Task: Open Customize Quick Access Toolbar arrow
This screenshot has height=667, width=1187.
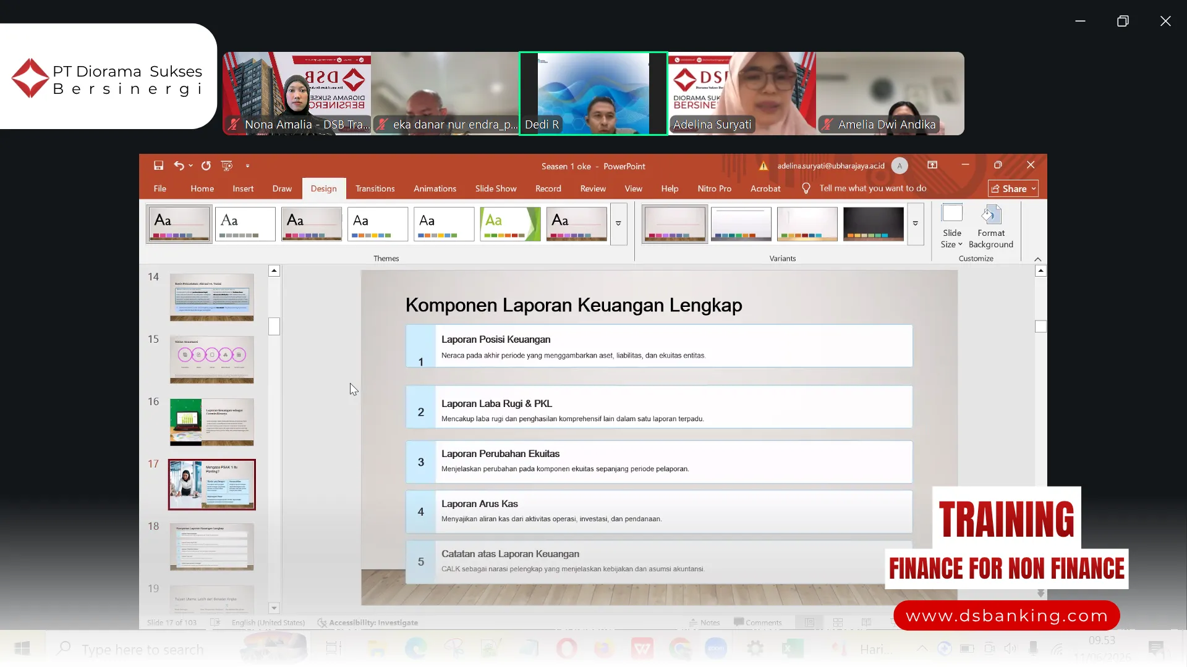Action: [247, 166]
